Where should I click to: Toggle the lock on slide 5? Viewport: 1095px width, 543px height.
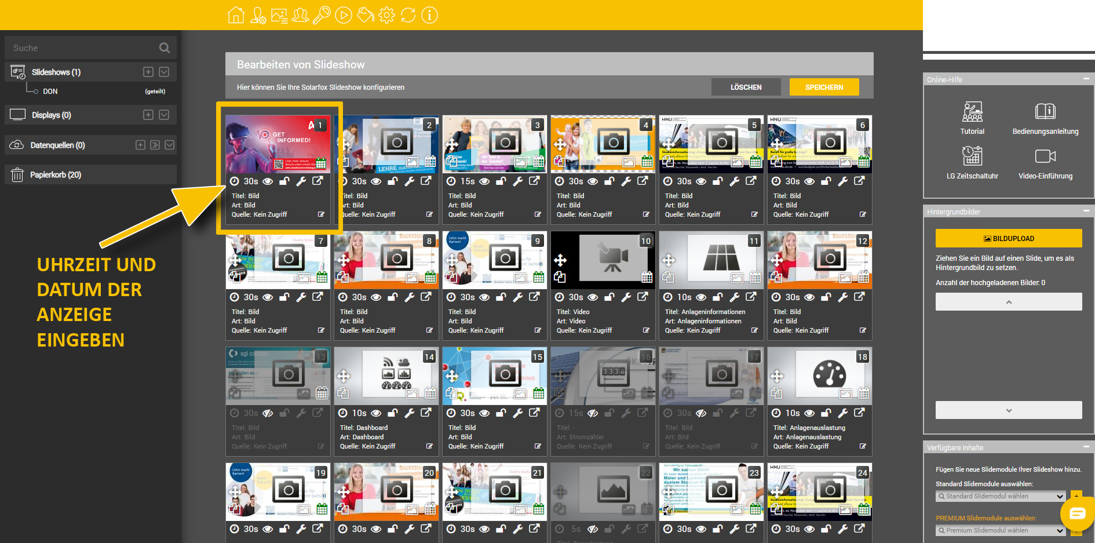coord(717,181)
